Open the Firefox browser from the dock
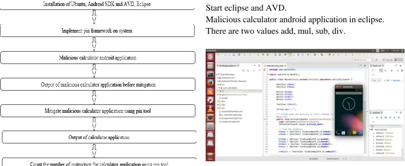This screenshot has height=166, width=405. tap(210, 83)
